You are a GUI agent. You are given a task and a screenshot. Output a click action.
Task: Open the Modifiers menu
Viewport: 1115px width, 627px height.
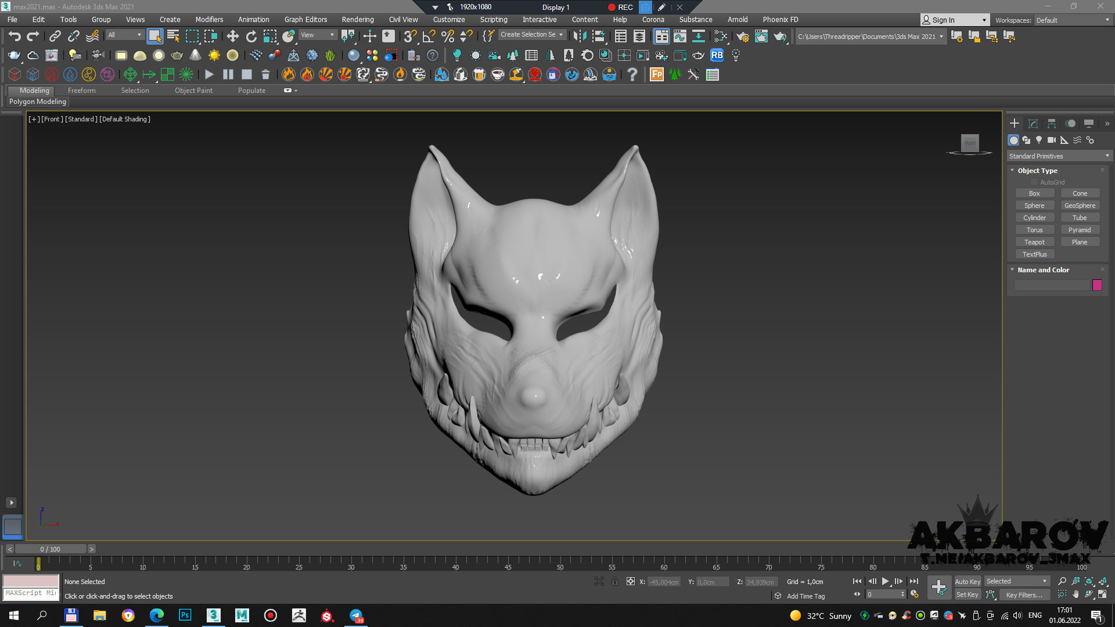tap(209, 20)
